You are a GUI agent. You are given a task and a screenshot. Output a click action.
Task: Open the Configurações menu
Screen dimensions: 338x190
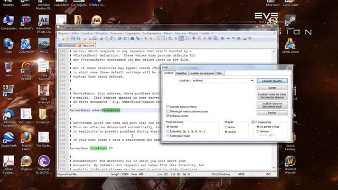pyautogui.click(x=152, y=33)
